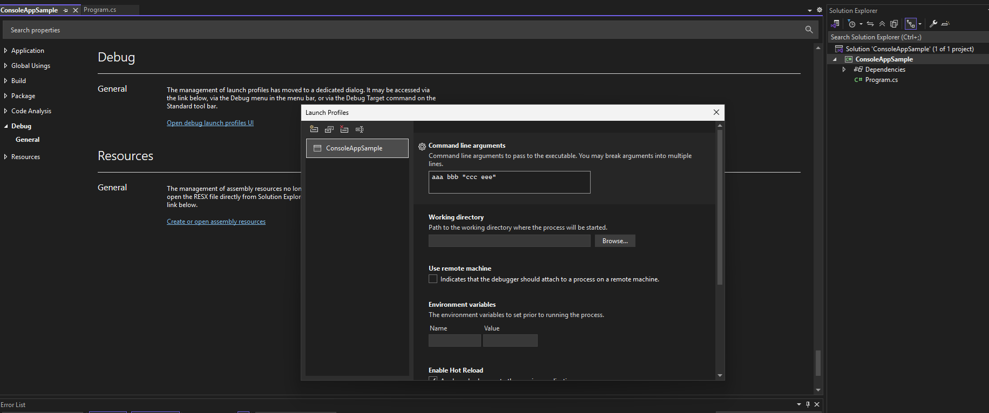Click the environment variable Name field
The width and height of the screenshot is (989, 413).
tap(455, 340)
